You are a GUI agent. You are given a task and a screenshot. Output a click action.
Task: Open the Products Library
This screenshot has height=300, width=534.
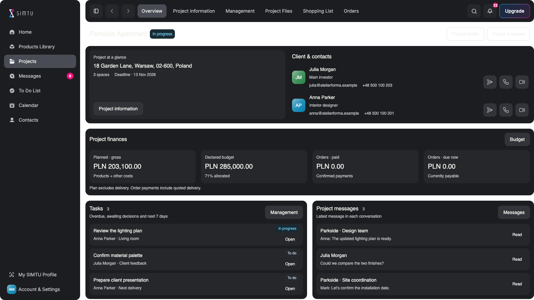click(40, 47)
